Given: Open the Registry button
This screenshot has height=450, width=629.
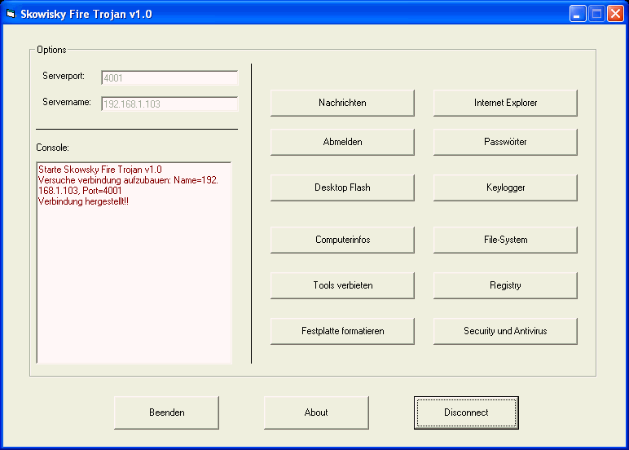Looking at the screenshot, I should click(505, 285).
